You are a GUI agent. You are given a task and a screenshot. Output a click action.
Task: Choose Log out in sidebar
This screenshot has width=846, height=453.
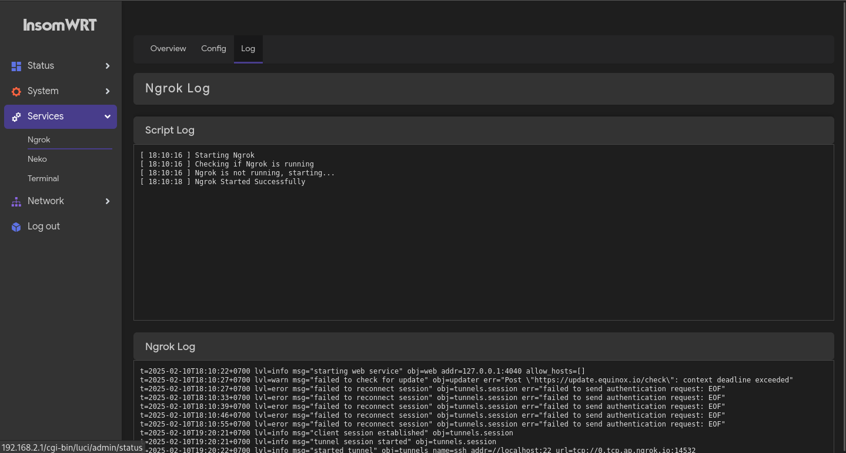pyautogui.click(x=61, y=226)
